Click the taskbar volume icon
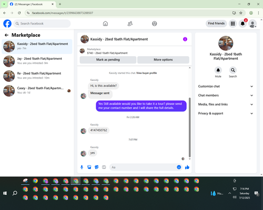263x210 pixels. 235,197
